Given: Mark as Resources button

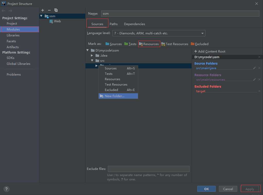Looking at the screenshot, I should 149,44.
